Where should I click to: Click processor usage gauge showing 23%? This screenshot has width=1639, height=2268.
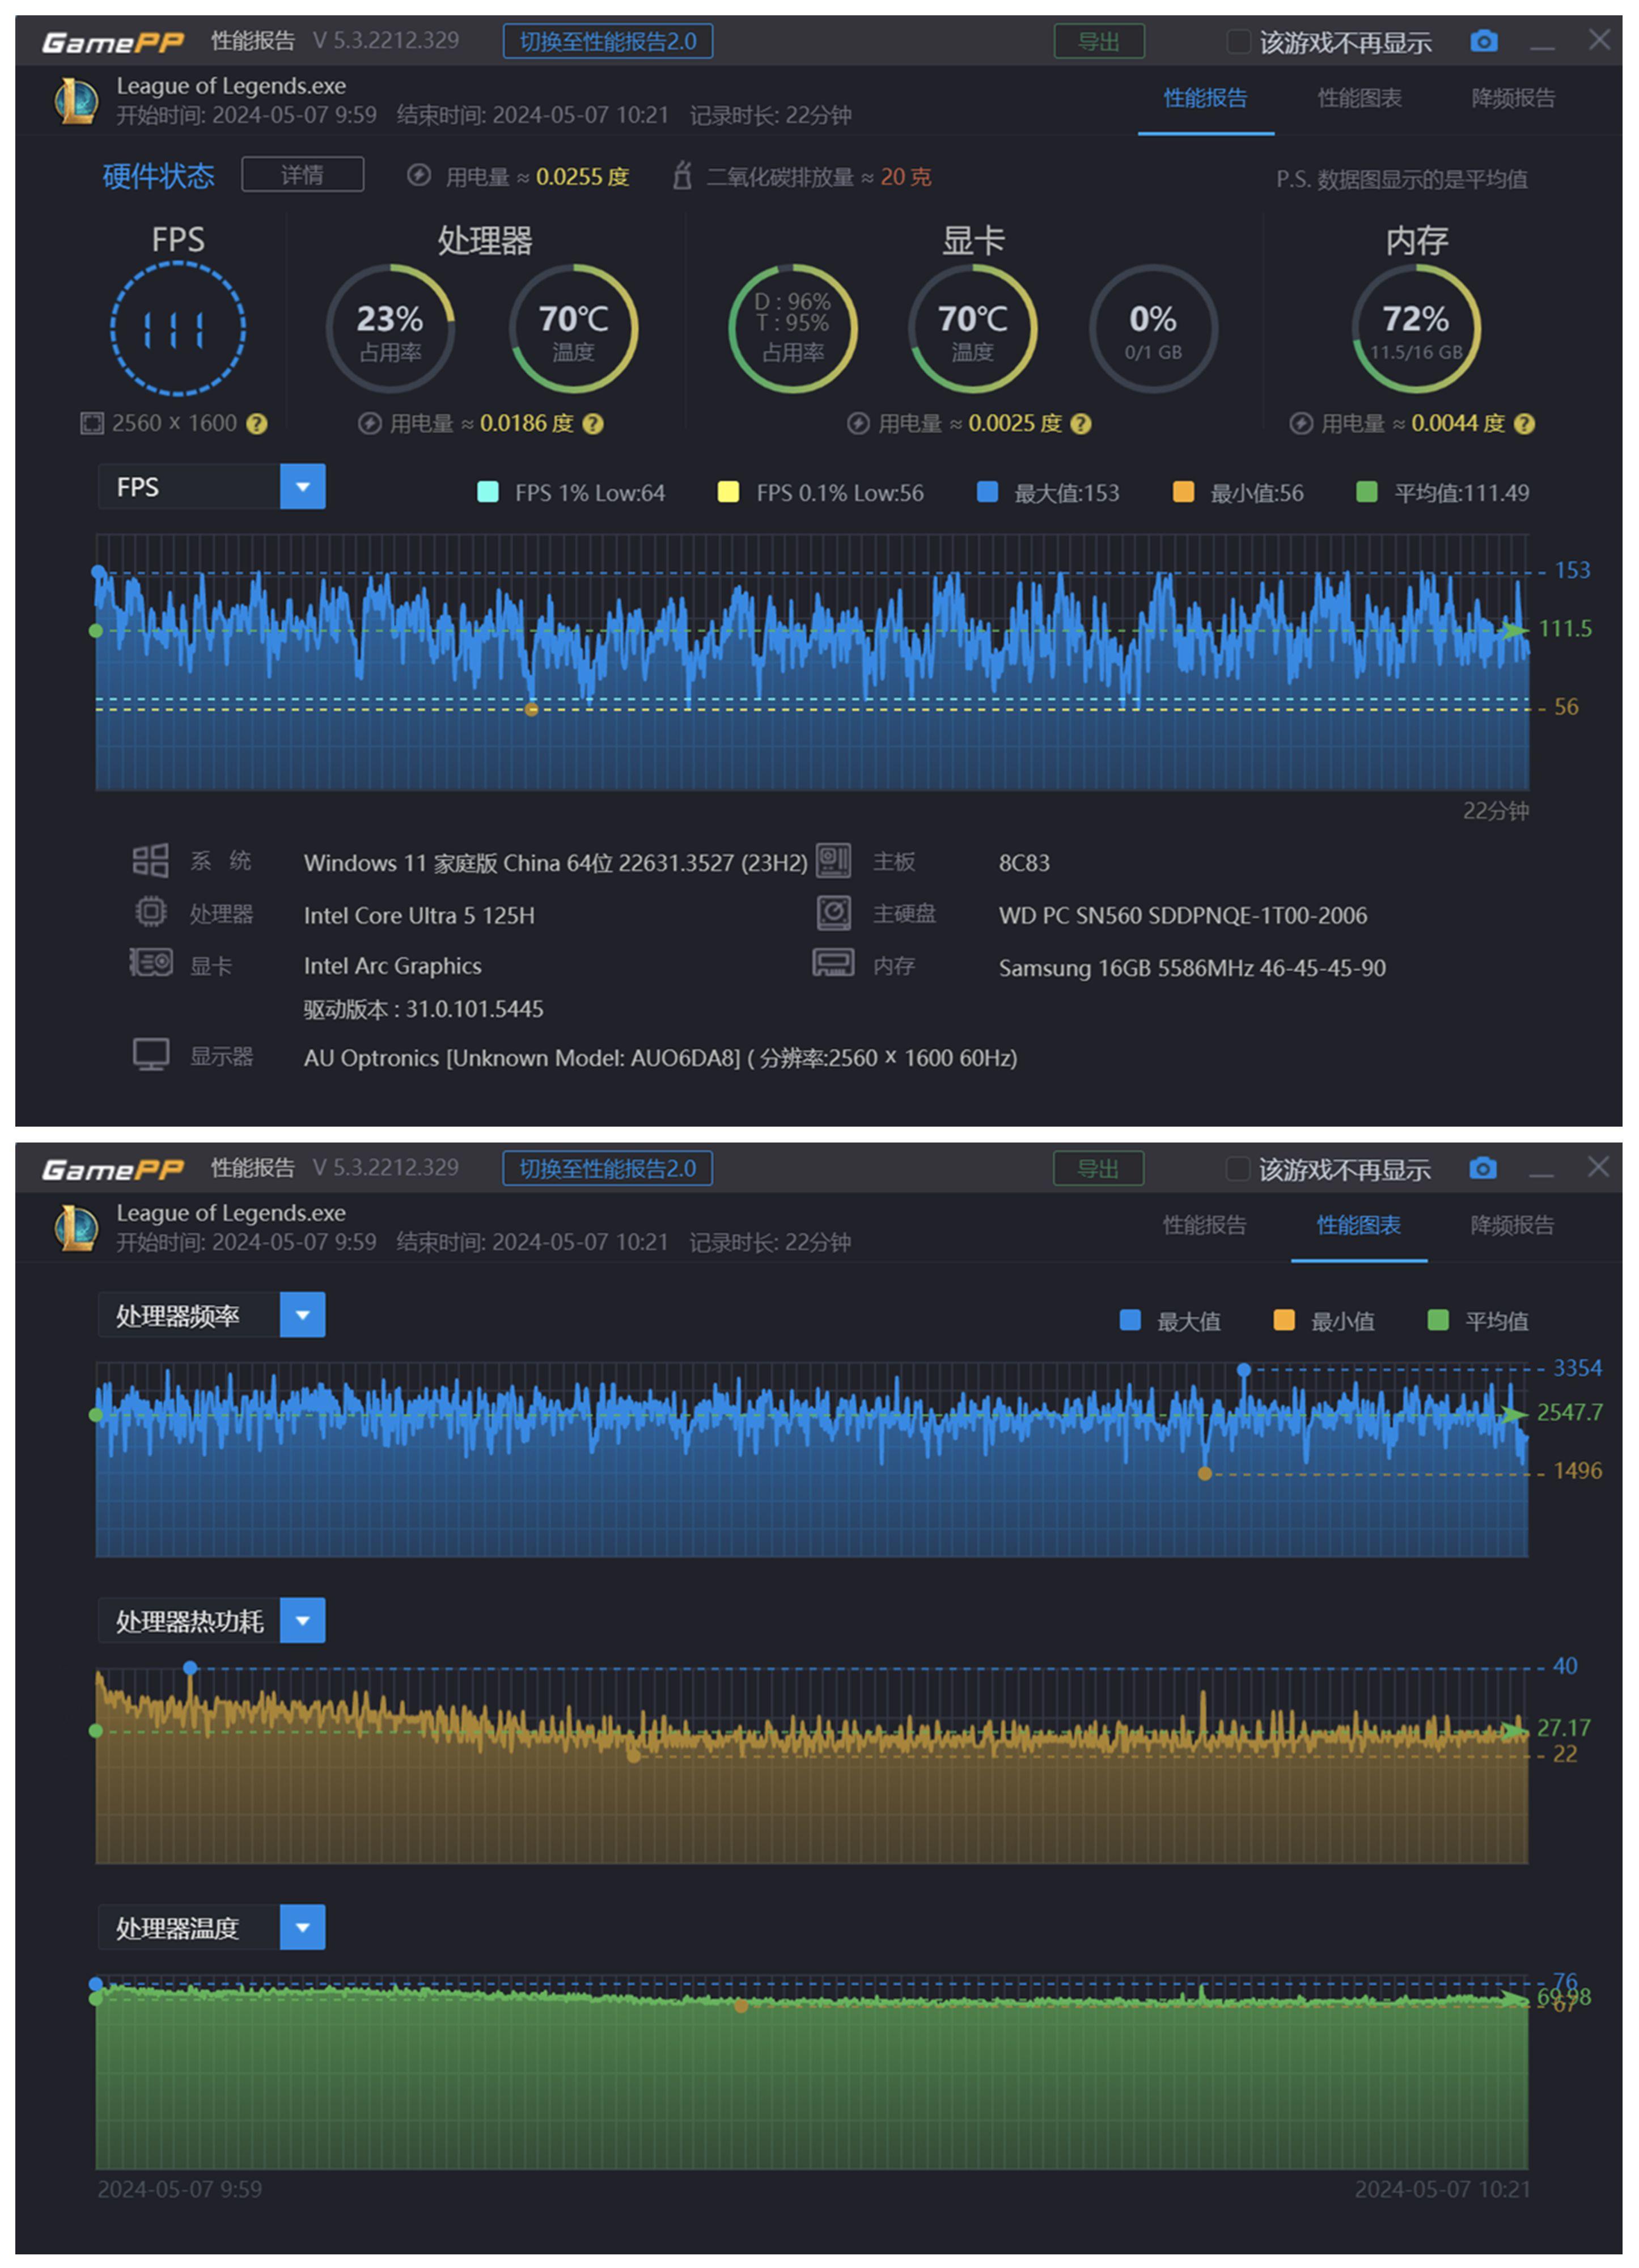tap(390, 329)
